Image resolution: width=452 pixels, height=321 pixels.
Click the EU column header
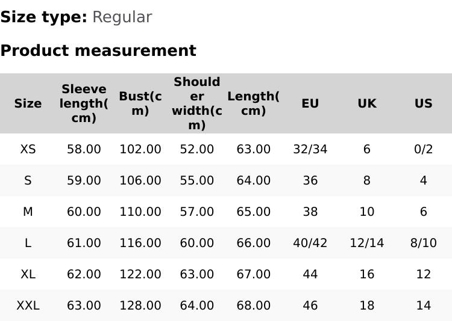[x=310, y=103]
